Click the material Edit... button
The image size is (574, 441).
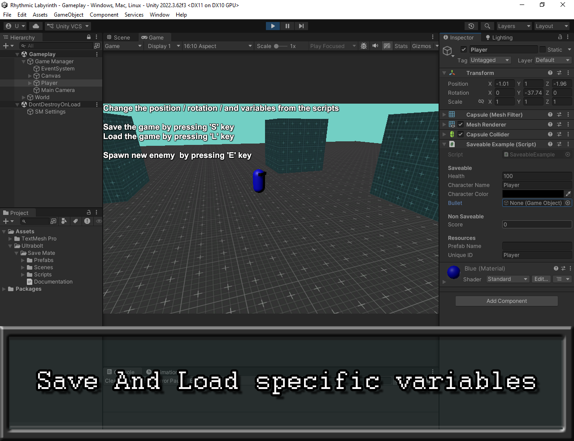pyautogui.click(x=541, y=279)
